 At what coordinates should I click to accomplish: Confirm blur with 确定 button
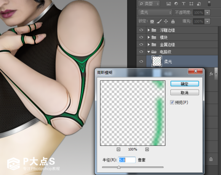coord(185,84)
